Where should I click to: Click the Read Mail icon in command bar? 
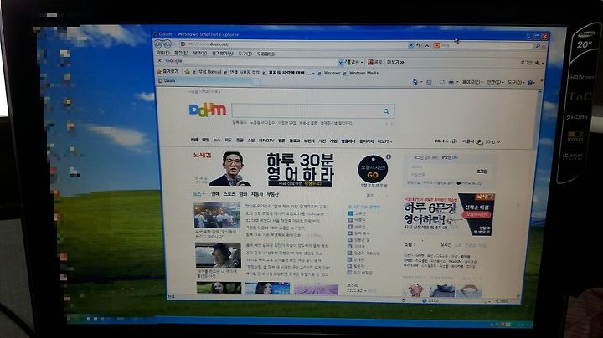tap(442, 82)
